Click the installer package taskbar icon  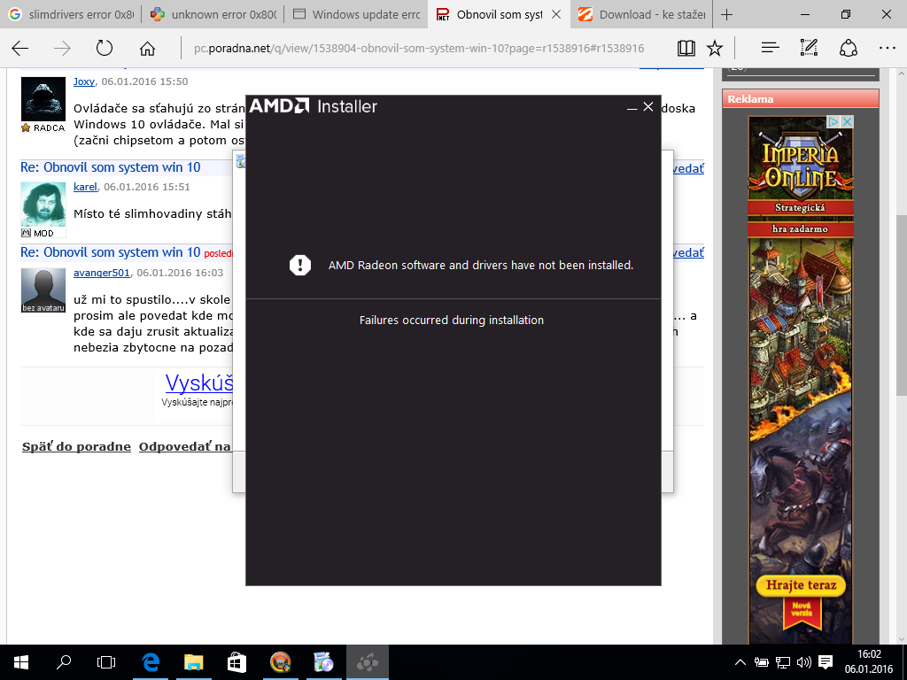click(x=323, y=662)
